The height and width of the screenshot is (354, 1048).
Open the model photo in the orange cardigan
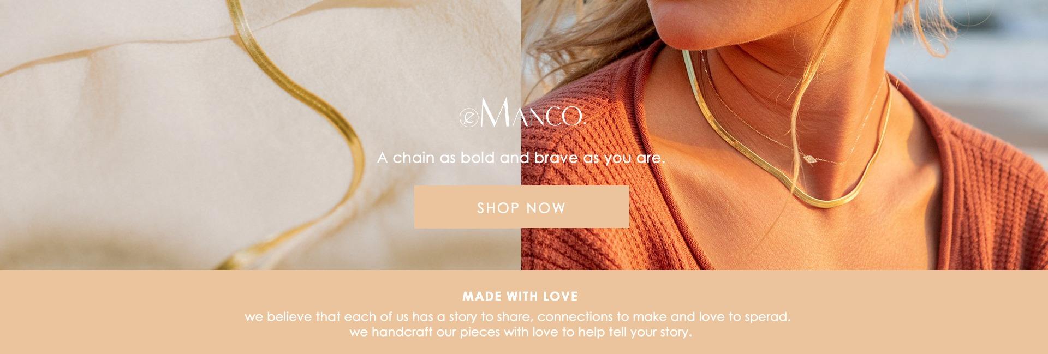point(784,135)
